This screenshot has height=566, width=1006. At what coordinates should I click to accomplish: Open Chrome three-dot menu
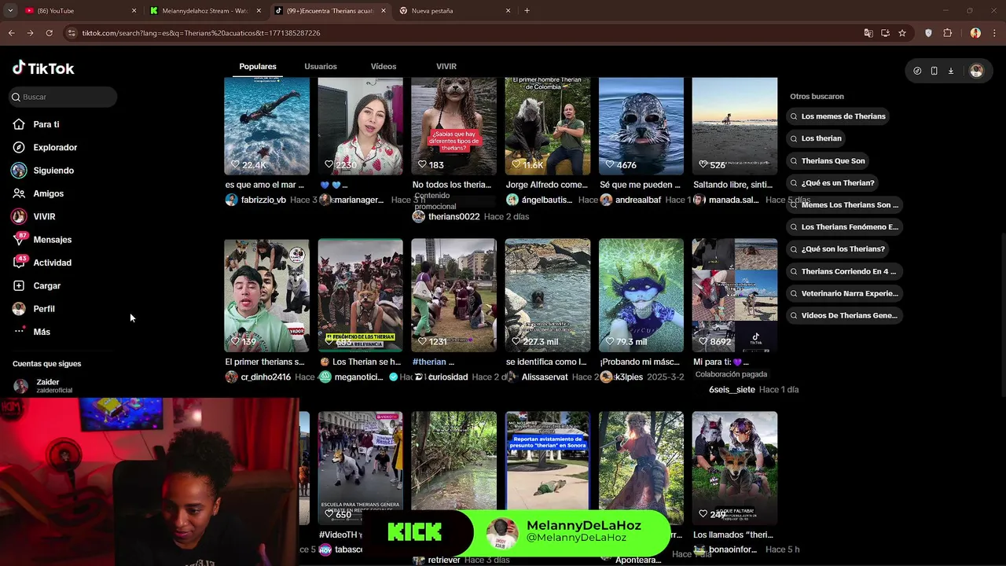pyautogui.click(x=994, y=33)
